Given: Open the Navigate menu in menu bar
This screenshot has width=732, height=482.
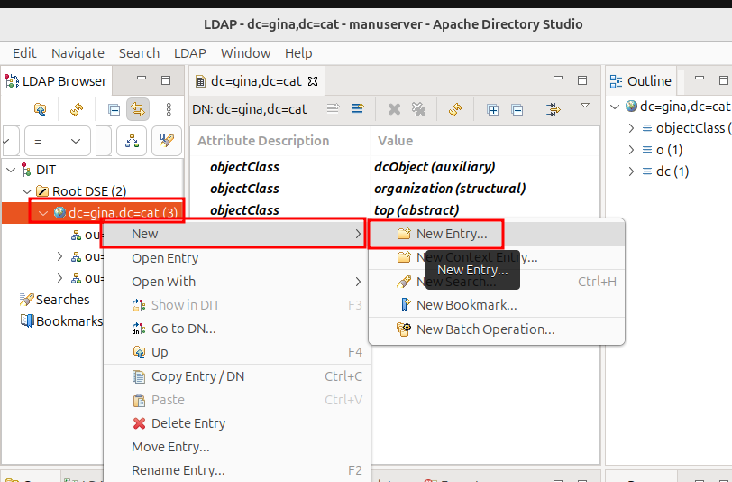Looking at the screenshot, I should point(78,53).
